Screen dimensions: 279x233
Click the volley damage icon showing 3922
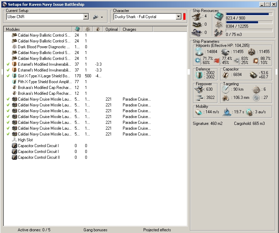click(x=199, y=98)
